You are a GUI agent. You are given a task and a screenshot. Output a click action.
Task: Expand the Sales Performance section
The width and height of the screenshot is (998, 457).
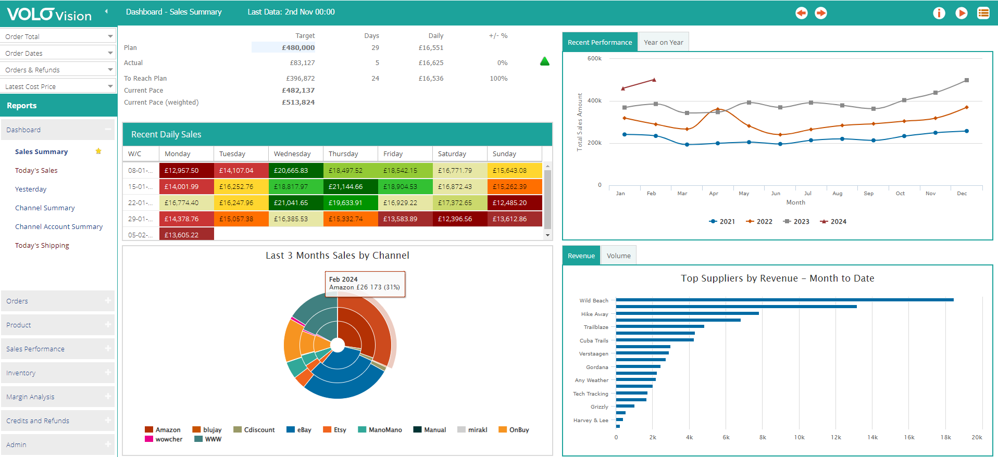57,349
